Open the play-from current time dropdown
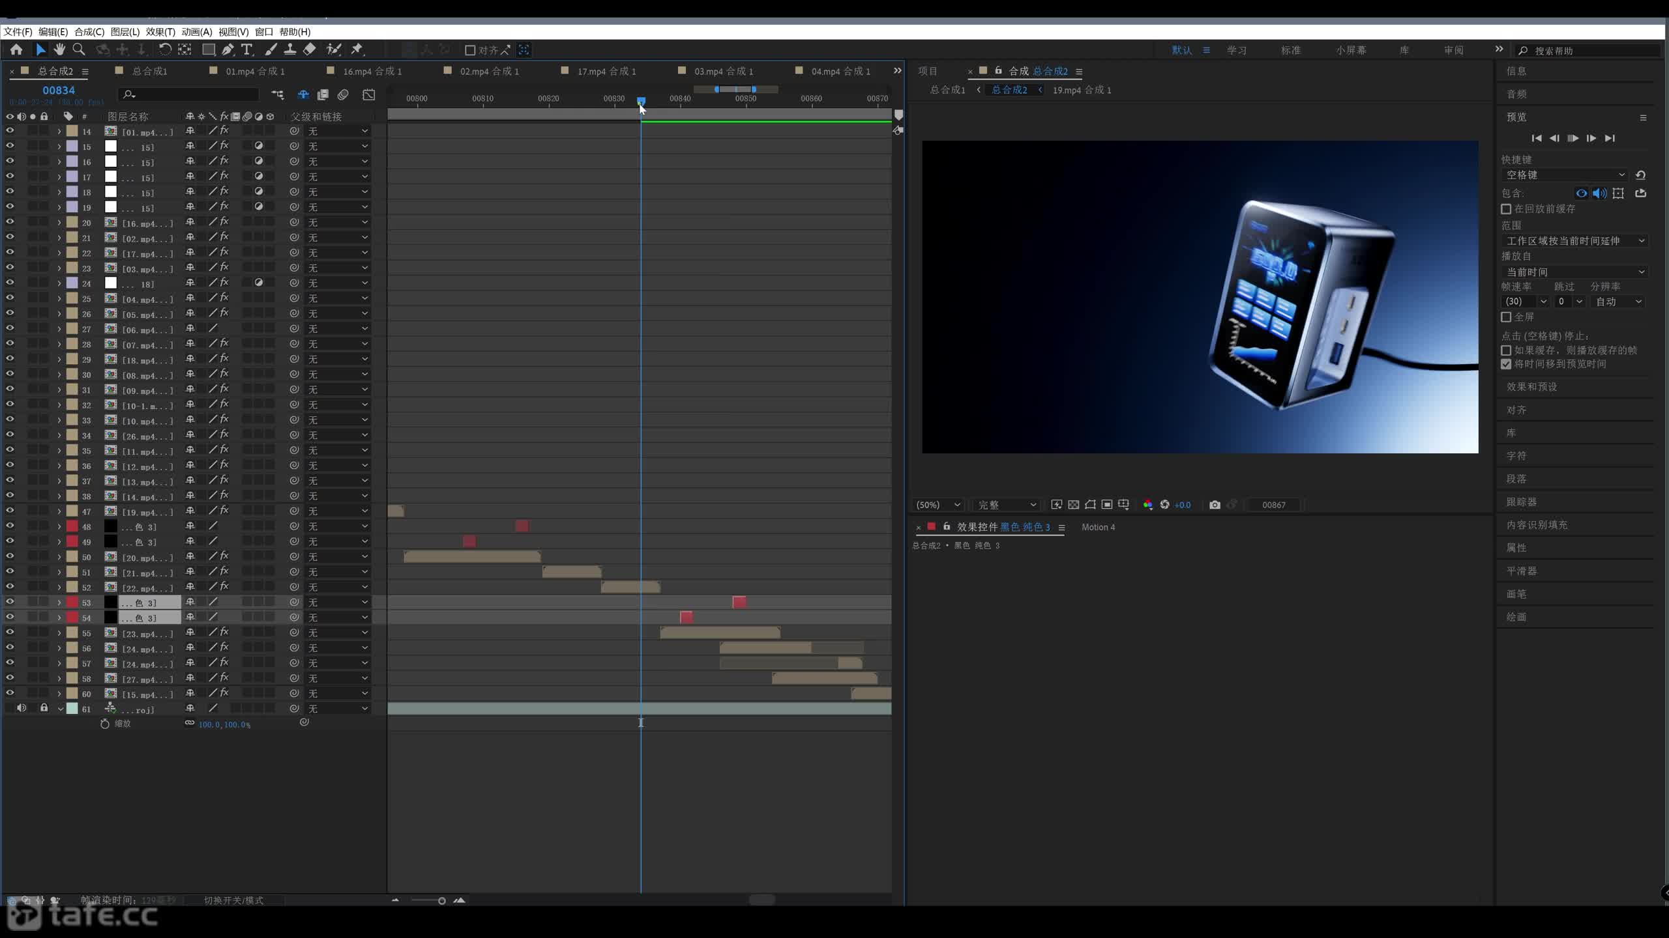This screenshot has height=938, width=1669. 1574,272
